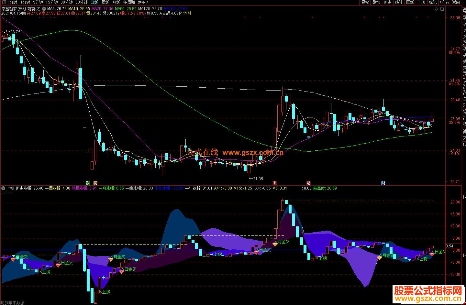Click the 饲料 sector link
This screenshot has height=305, width=466.
point(187,14)
